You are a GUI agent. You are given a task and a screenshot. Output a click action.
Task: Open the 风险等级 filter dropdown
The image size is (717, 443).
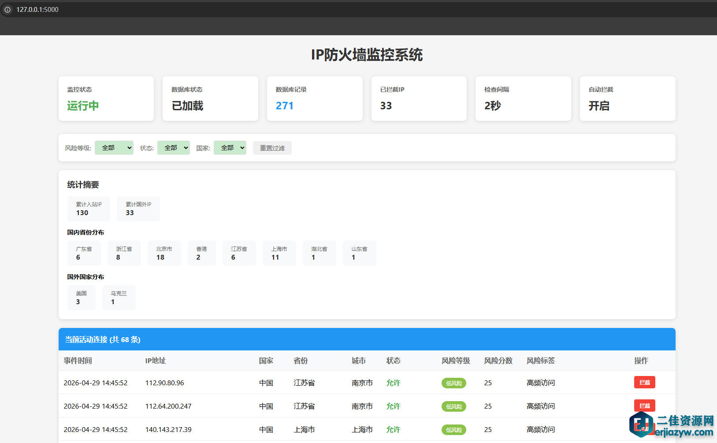pos(114,148)
